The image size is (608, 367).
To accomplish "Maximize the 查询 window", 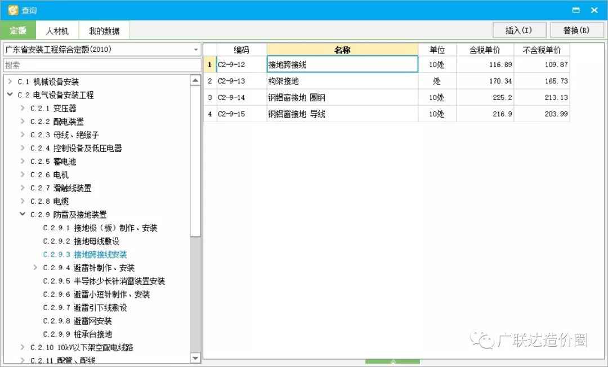I will tap(576, 10).
